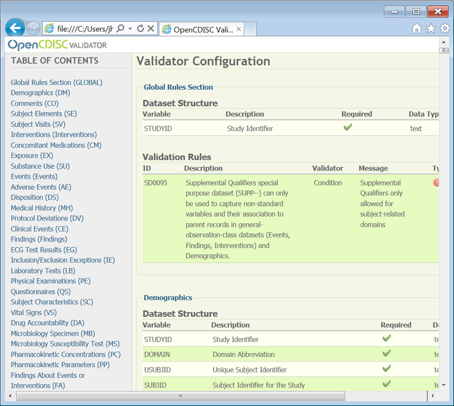The height and width of the screenshot is (406, 454).
Task: Click the OpenCDISC Validator logo
Action: point(57,45)
